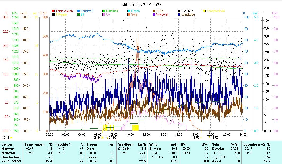The image size is (282, 164).
Task: Click the maximum temperature value 13.4
Action: (x=49, y=153)
